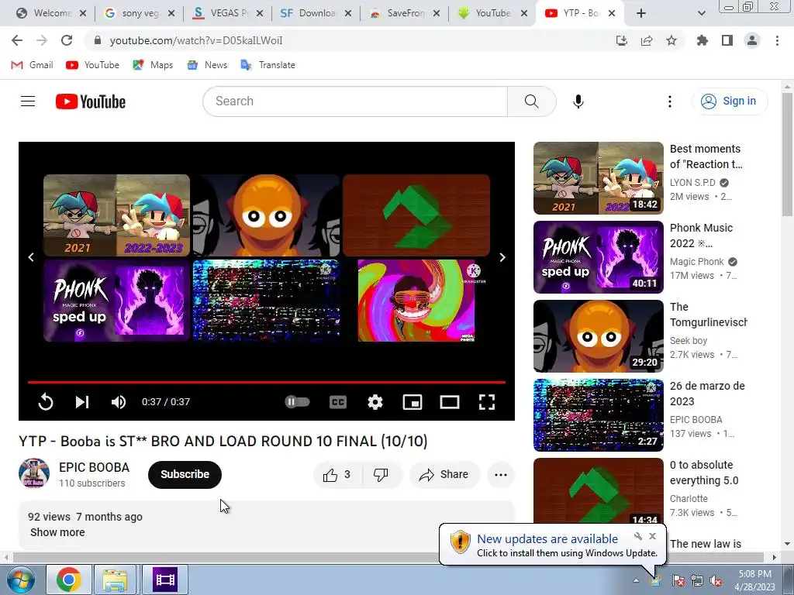Replay the video

click(46, 402)
